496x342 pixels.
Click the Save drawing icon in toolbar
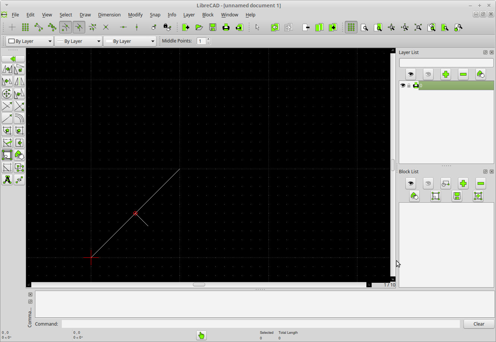click(213, 27)
